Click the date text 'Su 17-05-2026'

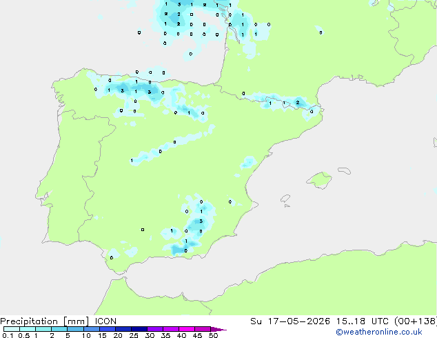290,321
